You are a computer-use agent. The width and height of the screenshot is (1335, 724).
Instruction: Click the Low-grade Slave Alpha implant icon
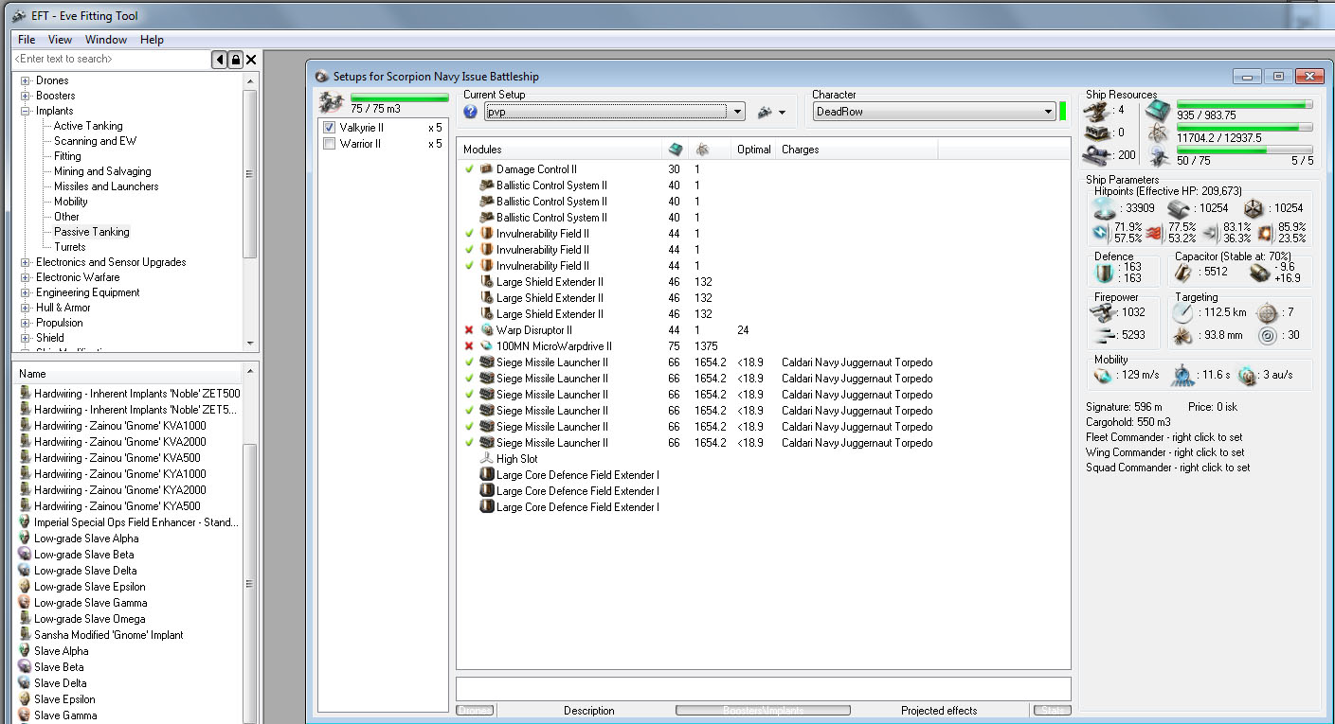(25, 539)
